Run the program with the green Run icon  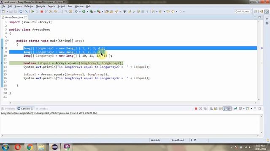coord(84,11)
